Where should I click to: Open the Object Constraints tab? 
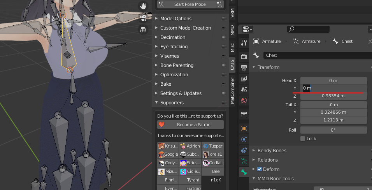pyautogui.click(x=244, y=150)
